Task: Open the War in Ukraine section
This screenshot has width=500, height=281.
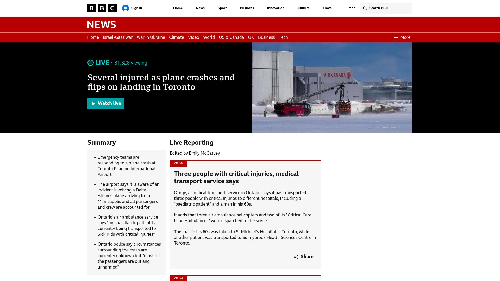Action: point(151,37)
